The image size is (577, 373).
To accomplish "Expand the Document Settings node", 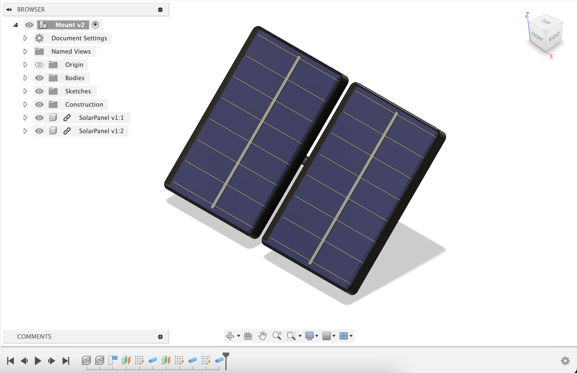I will [x=25, y=38].
